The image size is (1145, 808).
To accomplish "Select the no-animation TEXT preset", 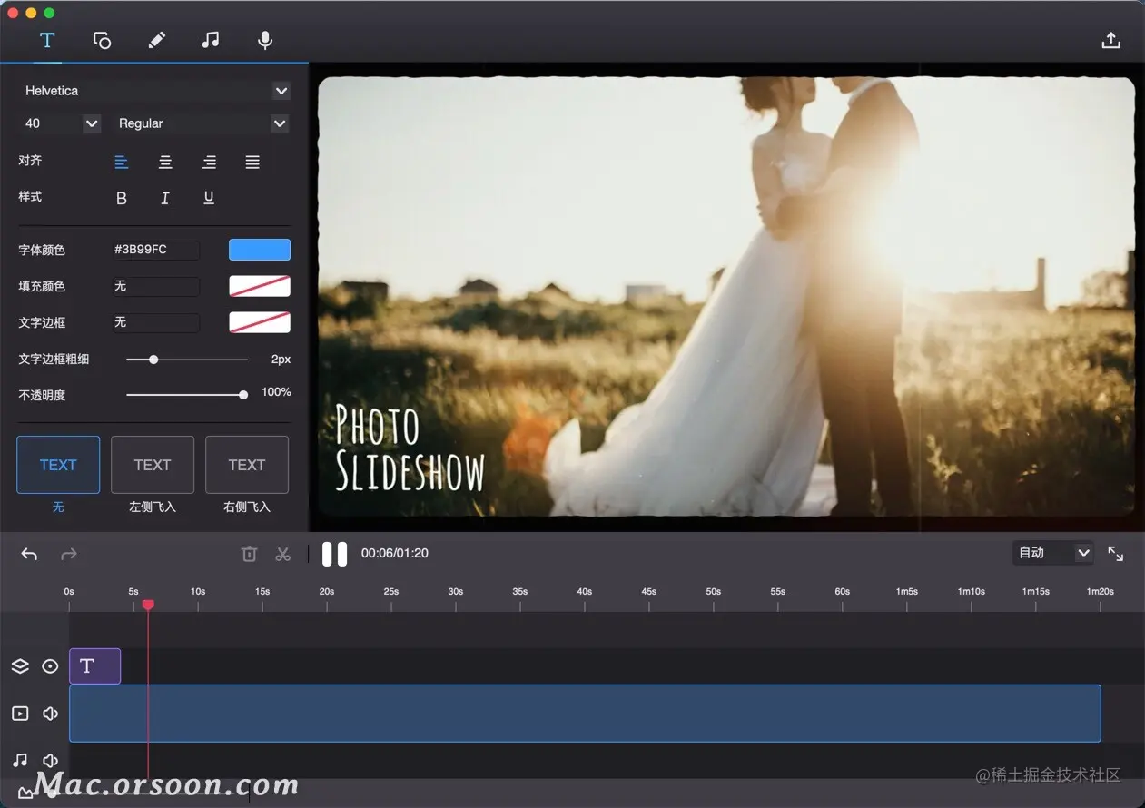I will (58, 465).
